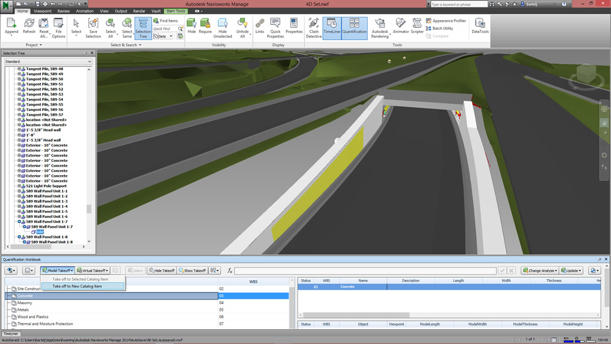Open Find Items
Image resolution: width=611 pixels, height=344 pixels.
click(165, 21)
